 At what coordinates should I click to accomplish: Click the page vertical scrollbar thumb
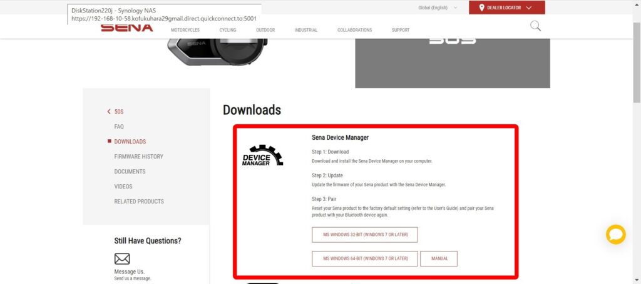click(x=637, y=63)
